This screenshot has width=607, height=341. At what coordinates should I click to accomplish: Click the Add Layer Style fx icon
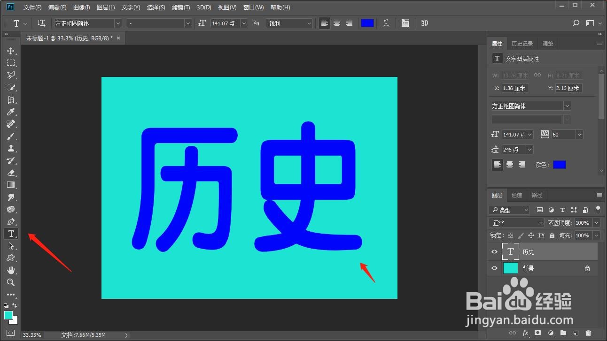click(526, 333)
